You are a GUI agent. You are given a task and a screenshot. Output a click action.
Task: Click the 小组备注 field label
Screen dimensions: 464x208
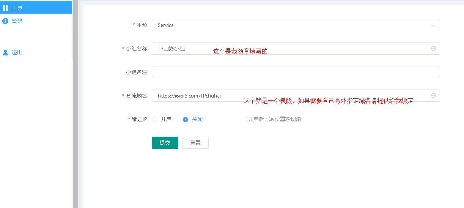click(136, 72)
